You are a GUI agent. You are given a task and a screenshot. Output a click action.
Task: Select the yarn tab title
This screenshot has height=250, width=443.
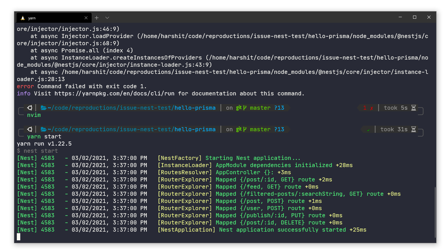tap(32, 18)
